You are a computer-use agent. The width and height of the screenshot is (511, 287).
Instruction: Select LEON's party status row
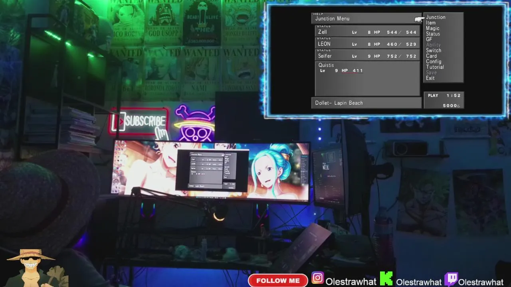click(x=368, y=44)
